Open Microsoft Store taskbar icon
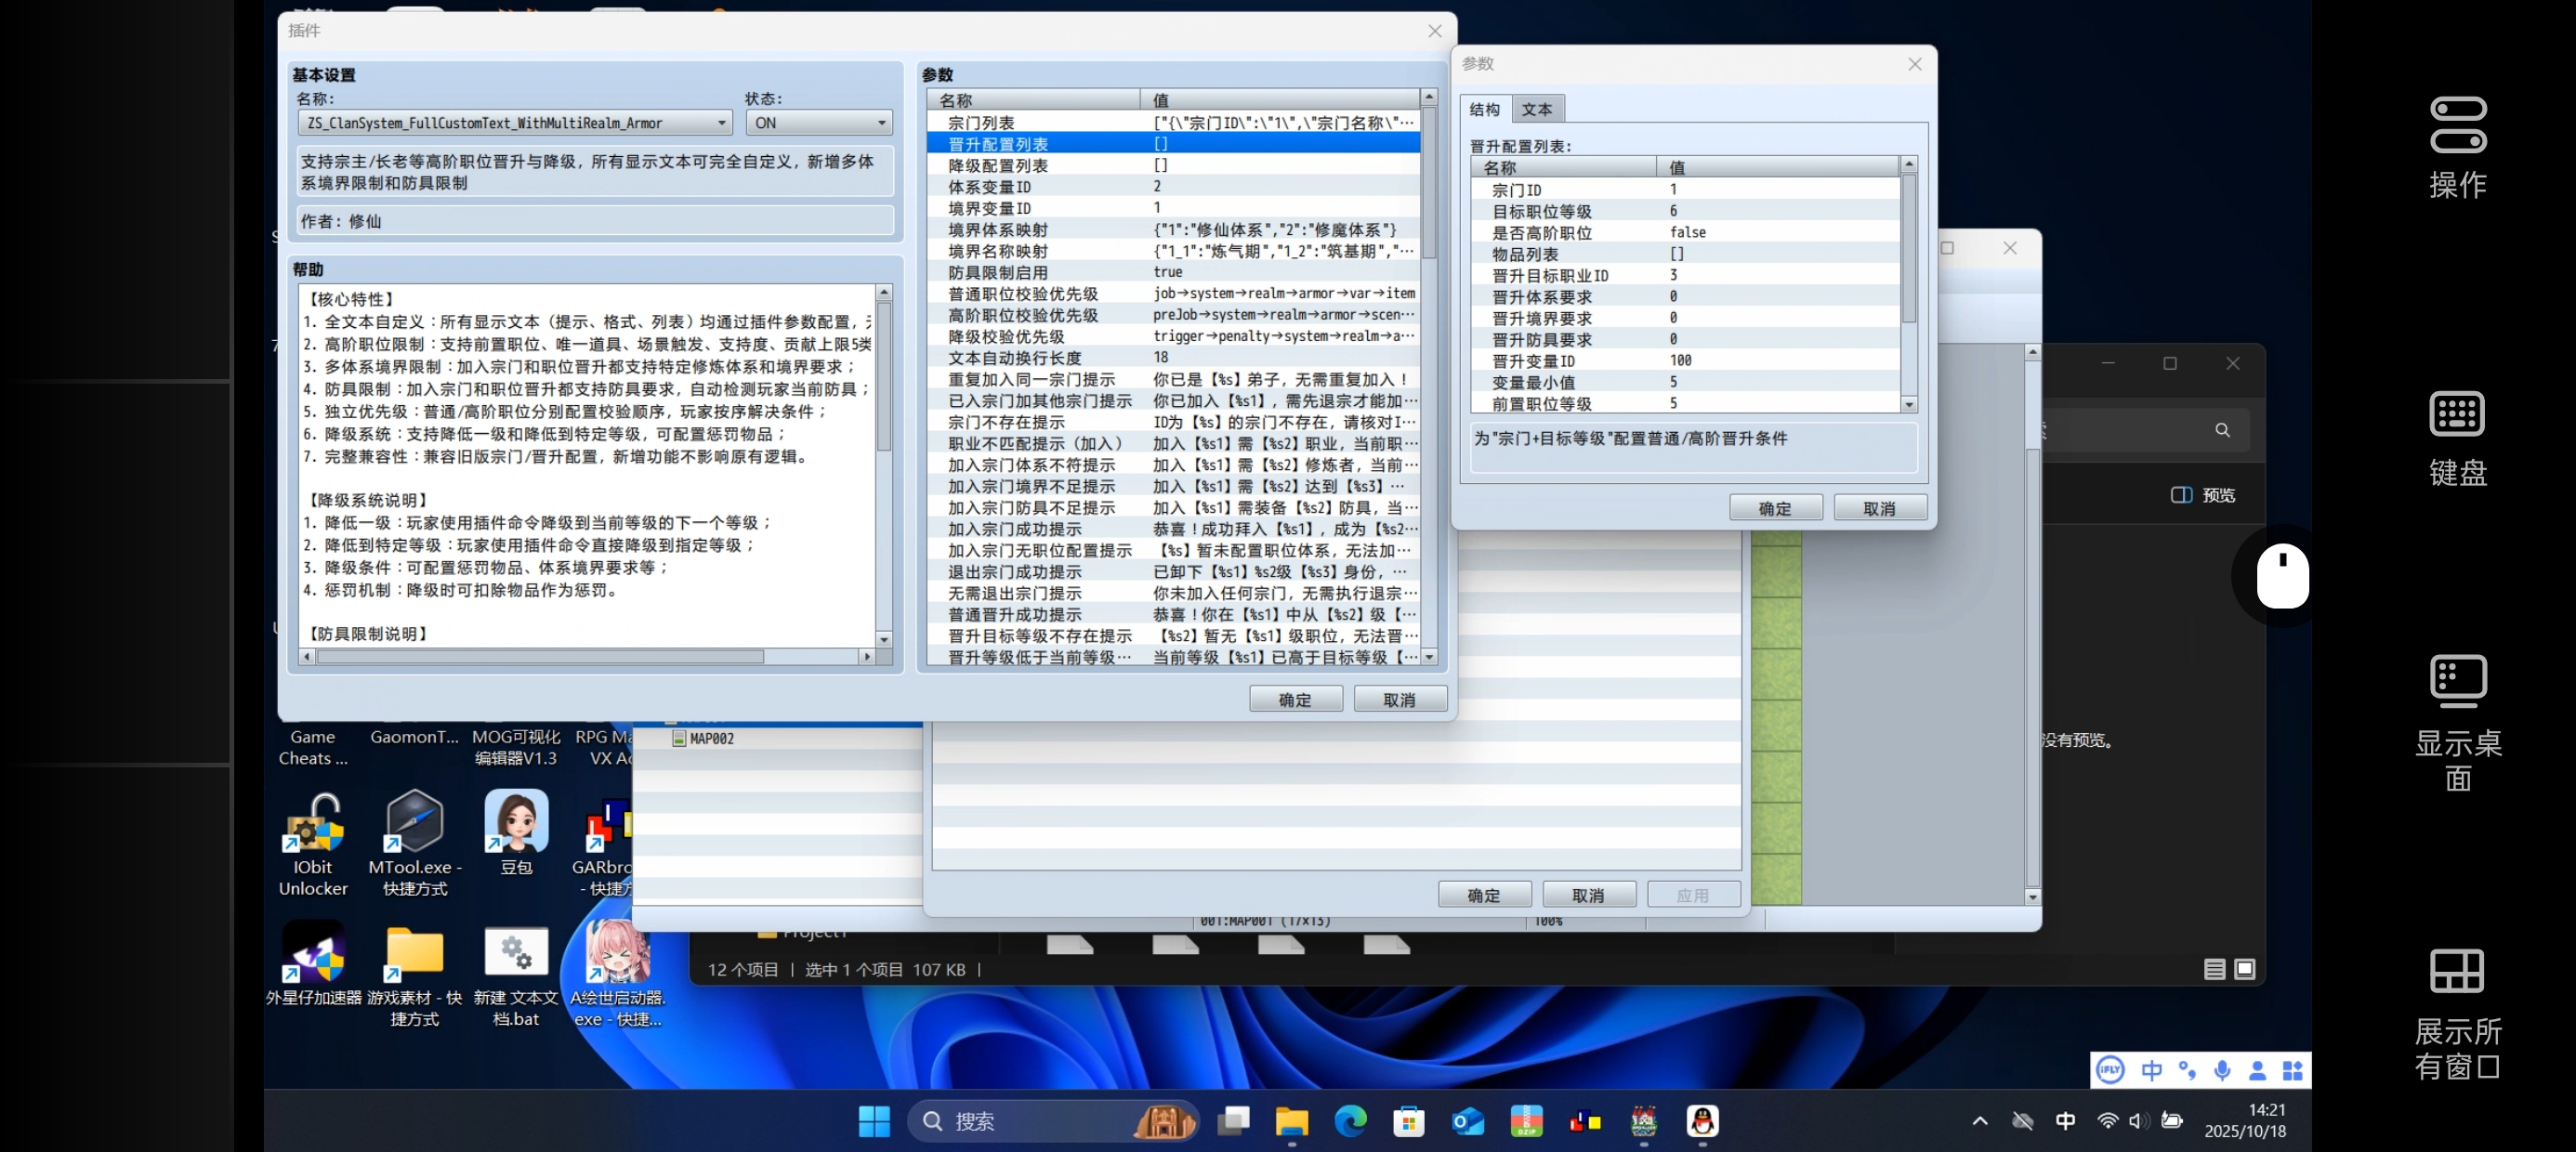 (x=1408, y=1121)
